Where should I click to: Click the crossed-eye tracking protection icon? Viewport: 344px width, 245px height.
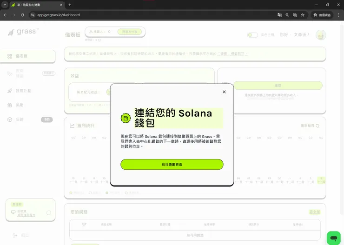pos(295,15)
